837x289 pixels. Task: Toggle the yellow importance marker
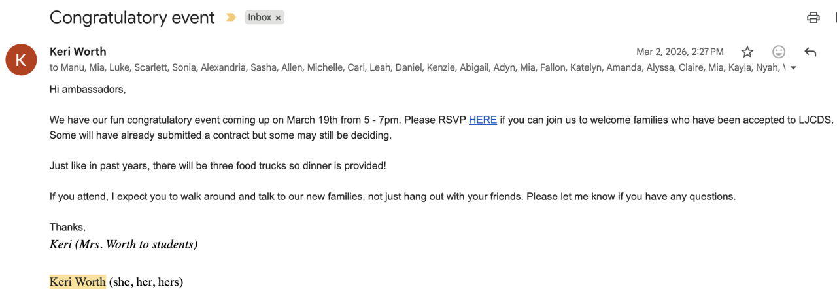click(x=231, y=18)
